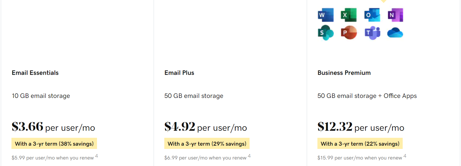Click the OneNote icon

[395, 15]
